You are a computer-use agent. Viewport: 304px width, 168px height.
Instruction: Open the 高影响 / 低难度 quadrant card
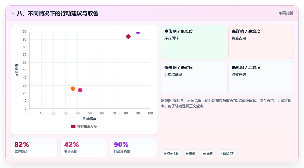(x=194, y=42)
